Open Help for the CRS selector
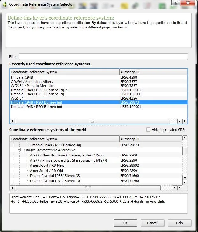The height and width of the screenshot is (232, 198). tap(179, 223)
